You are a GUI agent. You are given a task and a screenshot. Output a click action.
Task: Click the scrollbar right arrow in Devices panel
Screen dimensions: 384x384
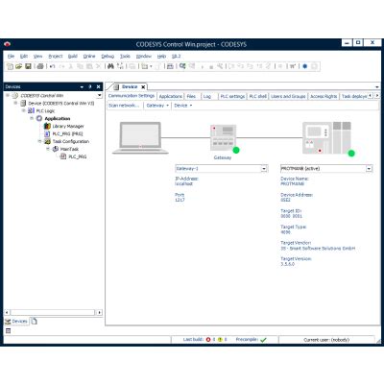[99, 312]
